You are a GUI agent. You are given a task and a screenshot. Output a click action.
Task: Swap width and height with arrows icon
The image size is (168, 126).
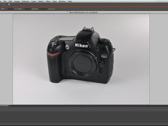pos(16,9)
